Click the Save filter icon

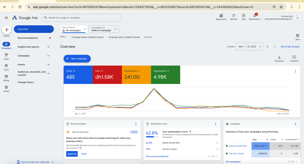(x=297, y=36)
